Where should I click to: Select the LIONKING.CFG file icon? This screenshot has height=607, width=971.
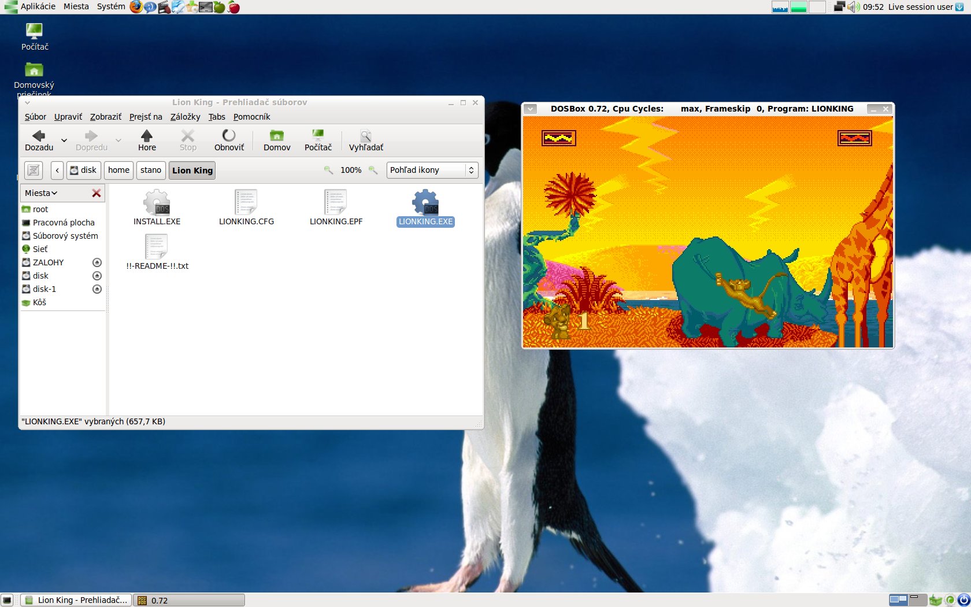tap(246, 202)
